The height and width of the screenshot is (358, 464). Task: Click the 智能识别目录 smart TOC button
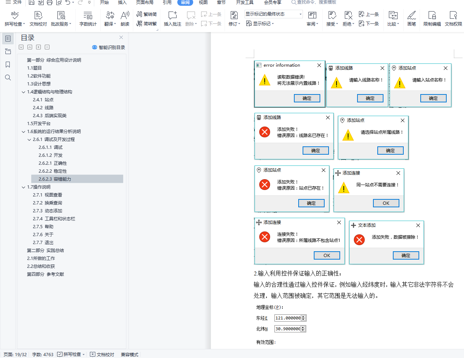tap(108, 47)
